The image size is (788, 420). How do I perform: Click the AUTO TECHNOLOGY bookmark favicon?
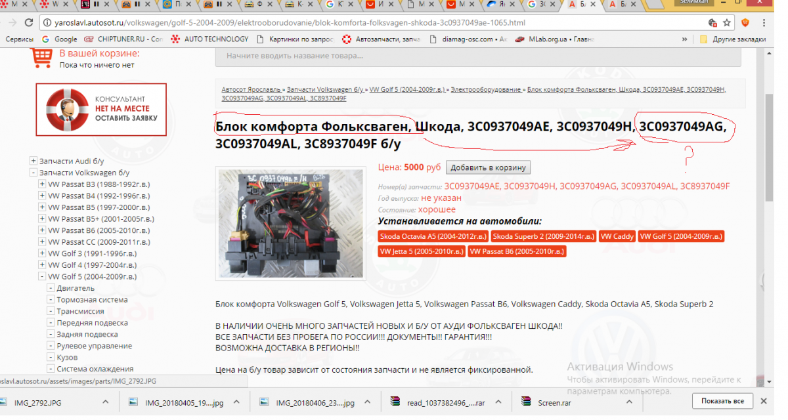(x=175, y=39)
